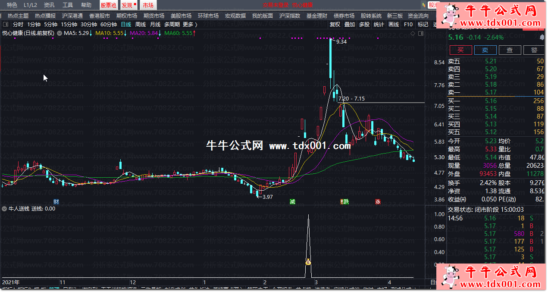The width and height of the screenshot is (548, 292).
Task: Toggle the side panel icon beside the diamond
Action: coord(420,33)
